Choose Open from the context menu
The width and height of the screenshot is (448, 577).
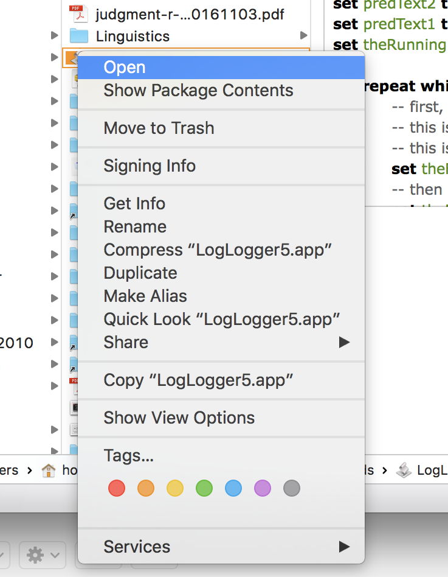click(125, 67)
